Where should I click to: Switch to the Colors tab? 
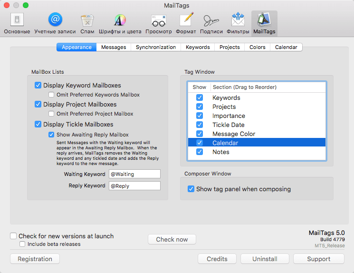pos(258,47)
